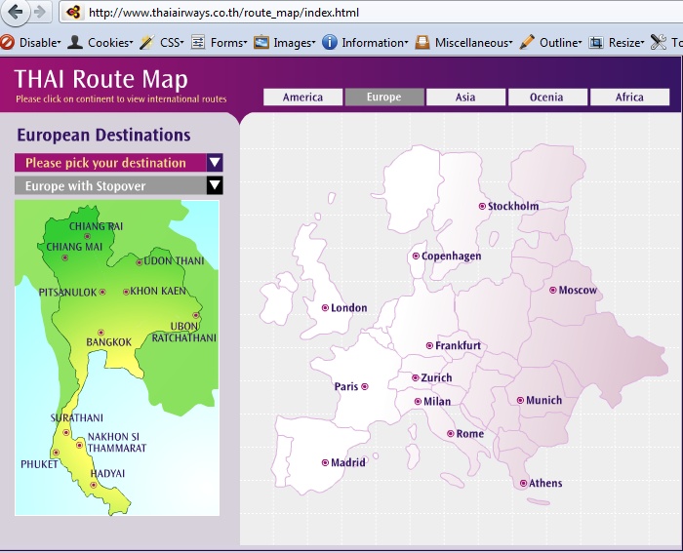Click the Zurich destination marker
The width and height of the screenshot is (683, 553).
click(416, 377)
